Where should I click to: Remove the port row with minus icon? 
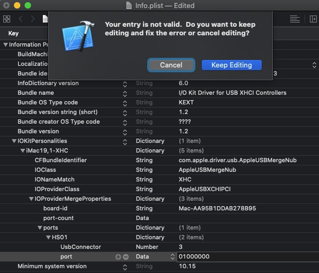point(126,257)
